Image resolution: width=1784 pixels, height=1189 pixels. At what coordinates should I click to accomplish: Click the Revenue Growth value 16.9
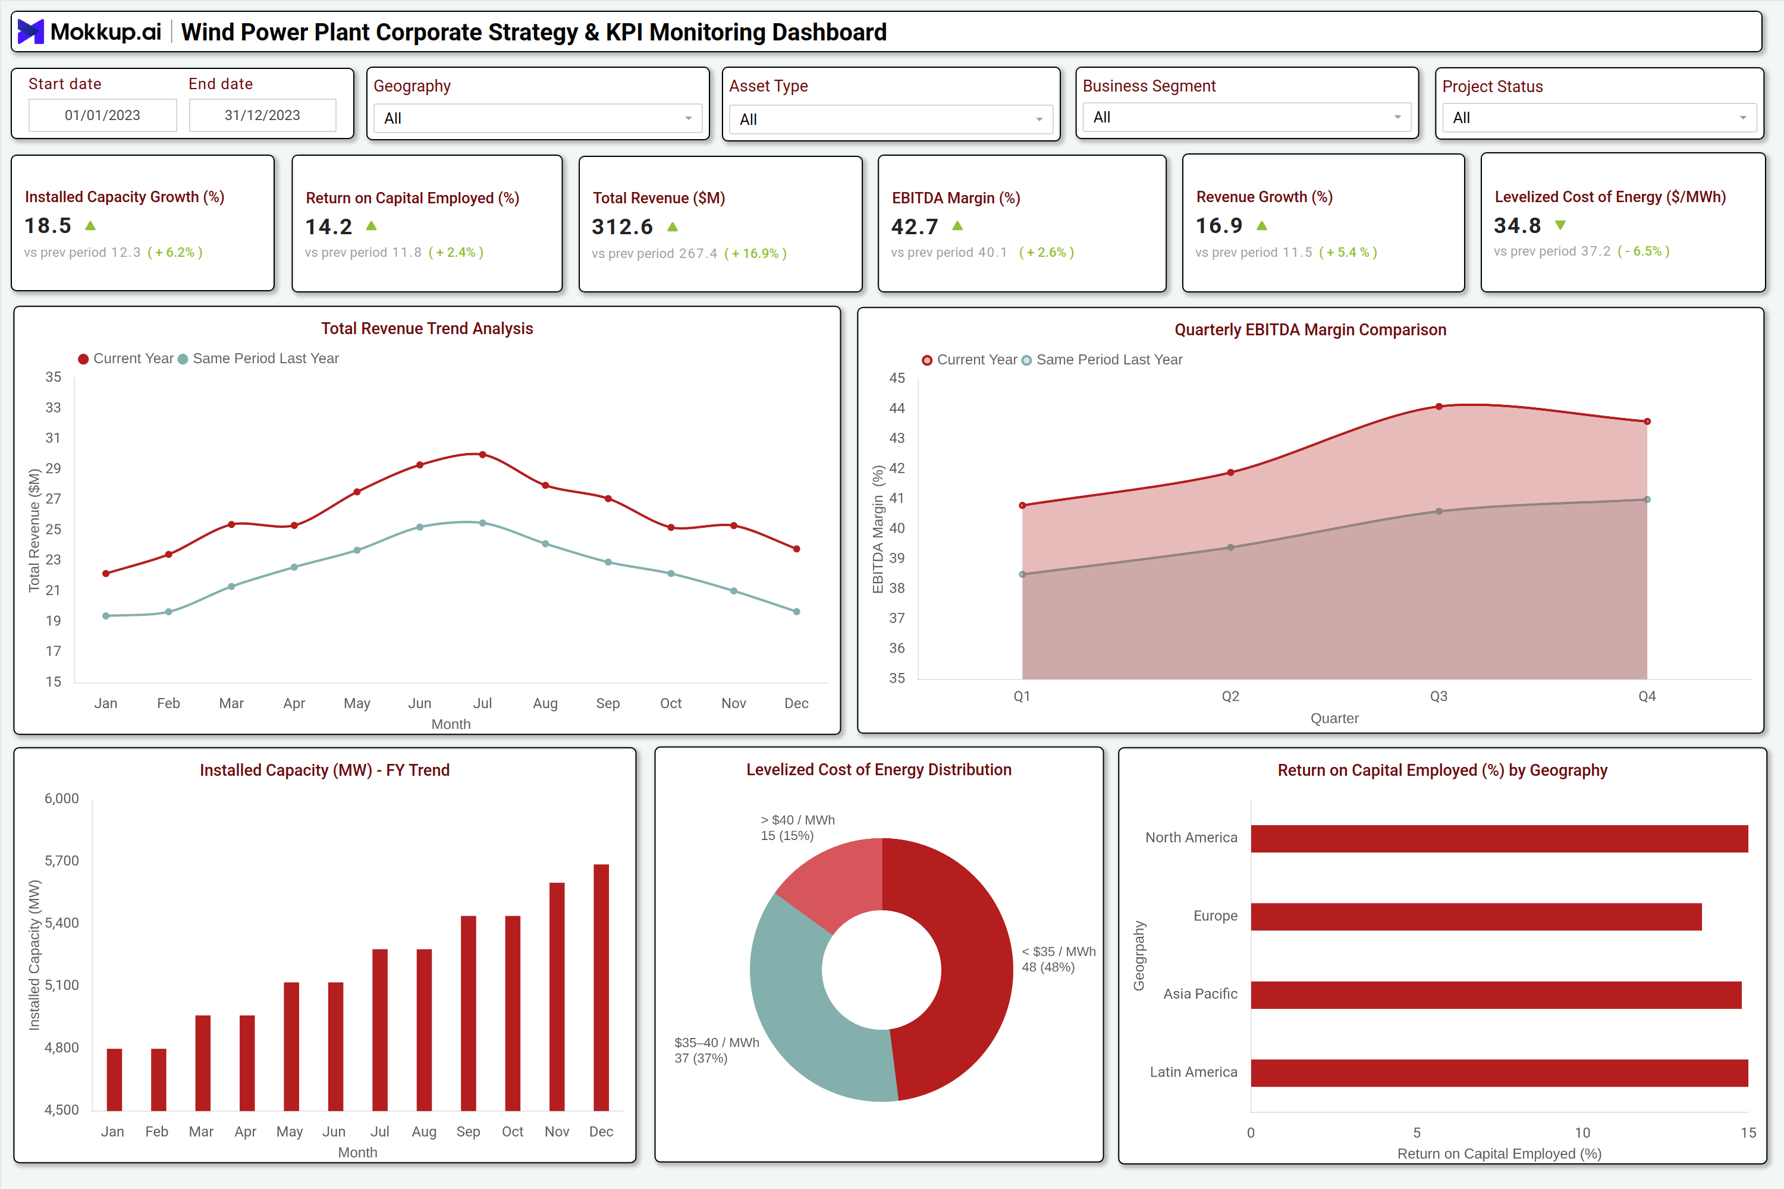tap(1219, 225)
